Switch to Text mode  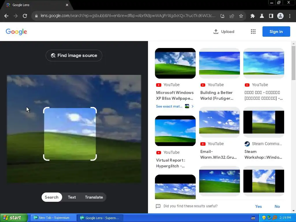[72, 197]
